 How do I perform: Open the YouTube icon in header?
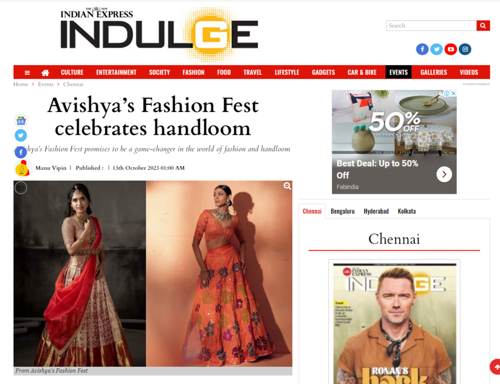pos(450,49)
